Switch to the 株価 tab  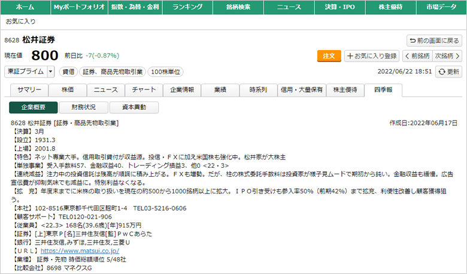[x=68, y=90]
